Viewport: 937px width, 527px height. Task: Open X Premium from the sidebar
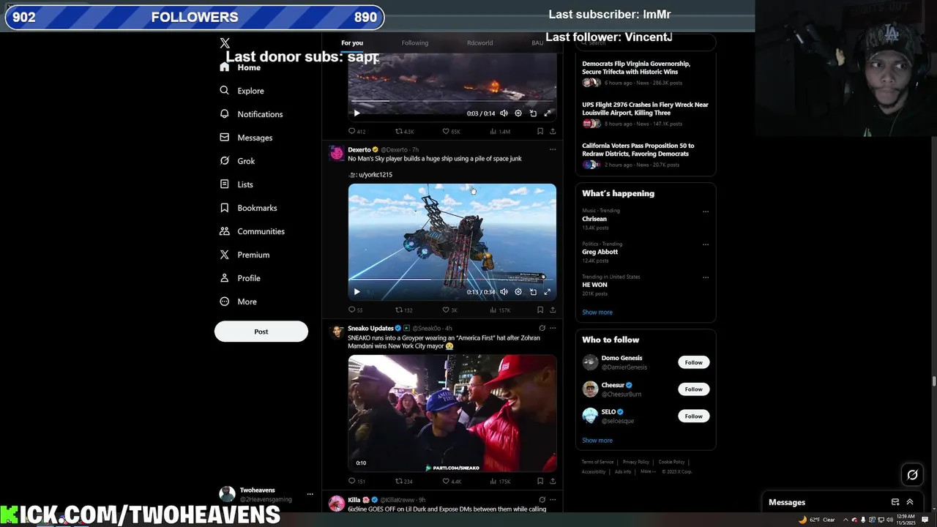coord(244,255)
